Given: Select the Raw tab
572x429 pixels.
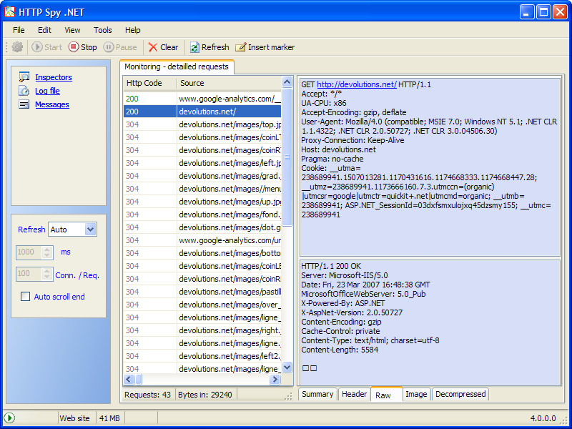Looking at the screenshot, I should coord(387,395).
